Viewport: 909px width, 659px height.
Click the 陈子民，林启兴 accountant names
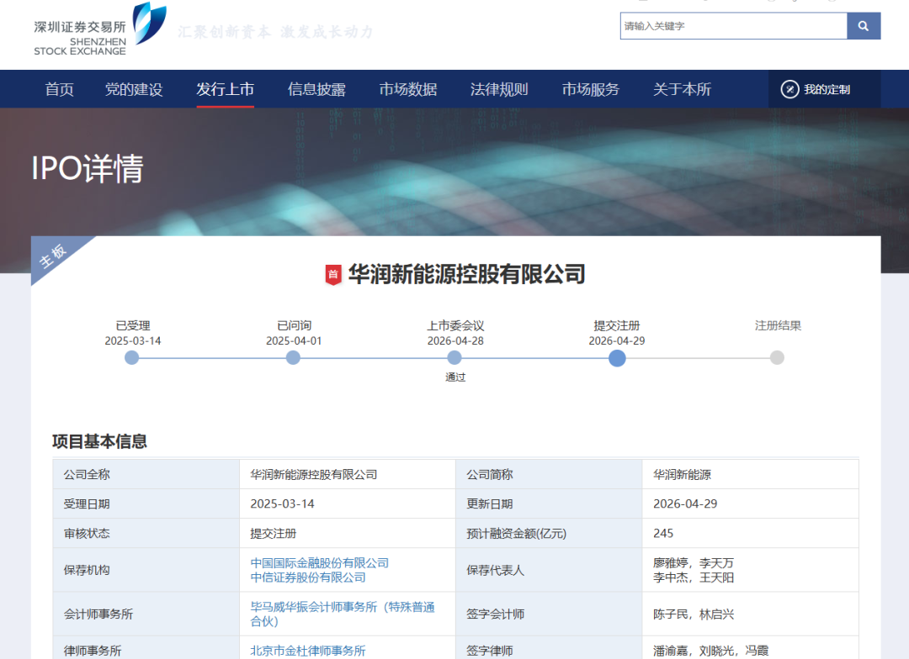click(694, 614)
